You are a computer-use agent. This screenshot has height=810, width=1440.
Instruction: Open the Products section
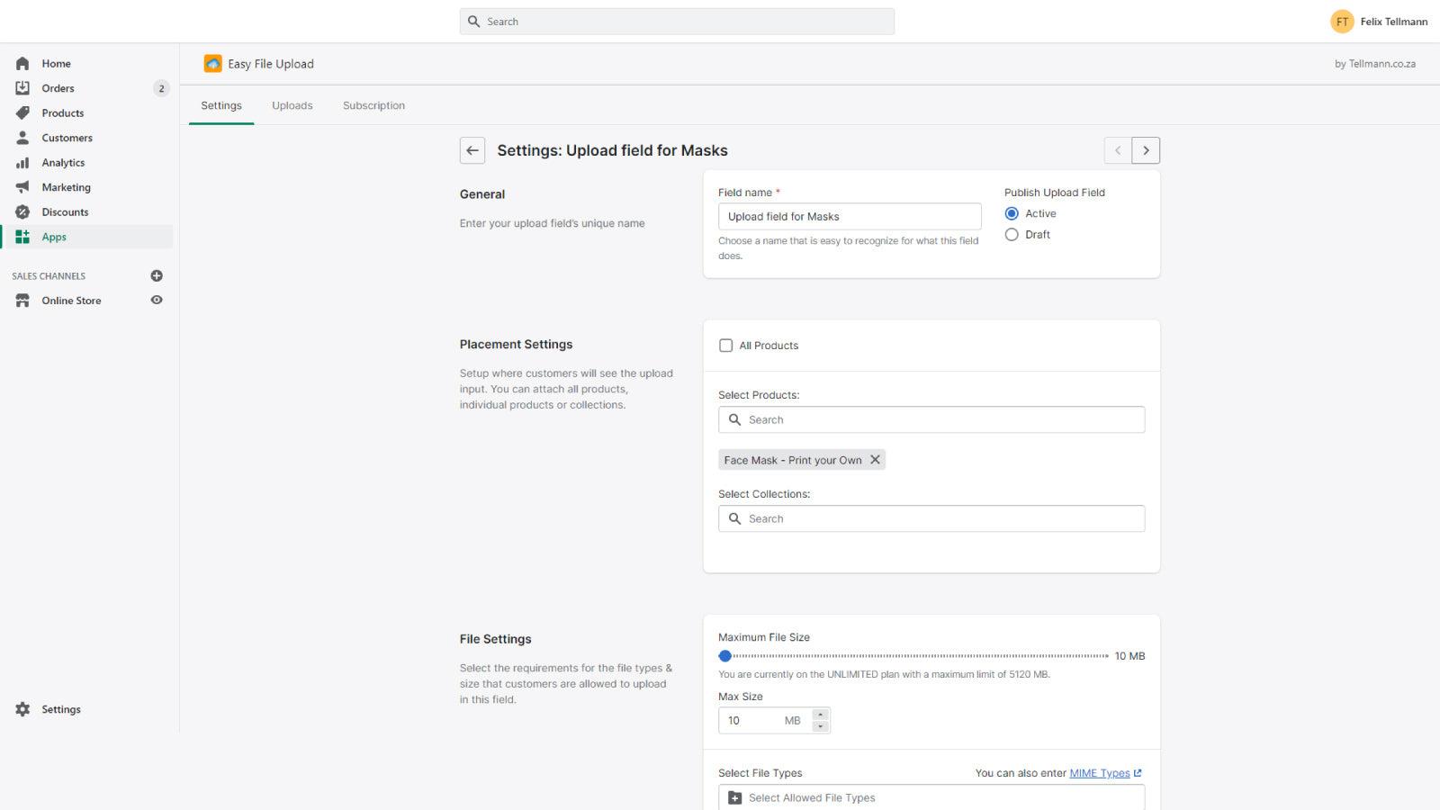[22, 112]
